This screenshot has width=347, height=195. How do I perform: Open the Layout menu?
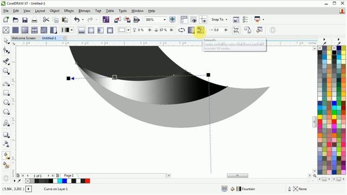pyautogui.click(x=40, y=11)
